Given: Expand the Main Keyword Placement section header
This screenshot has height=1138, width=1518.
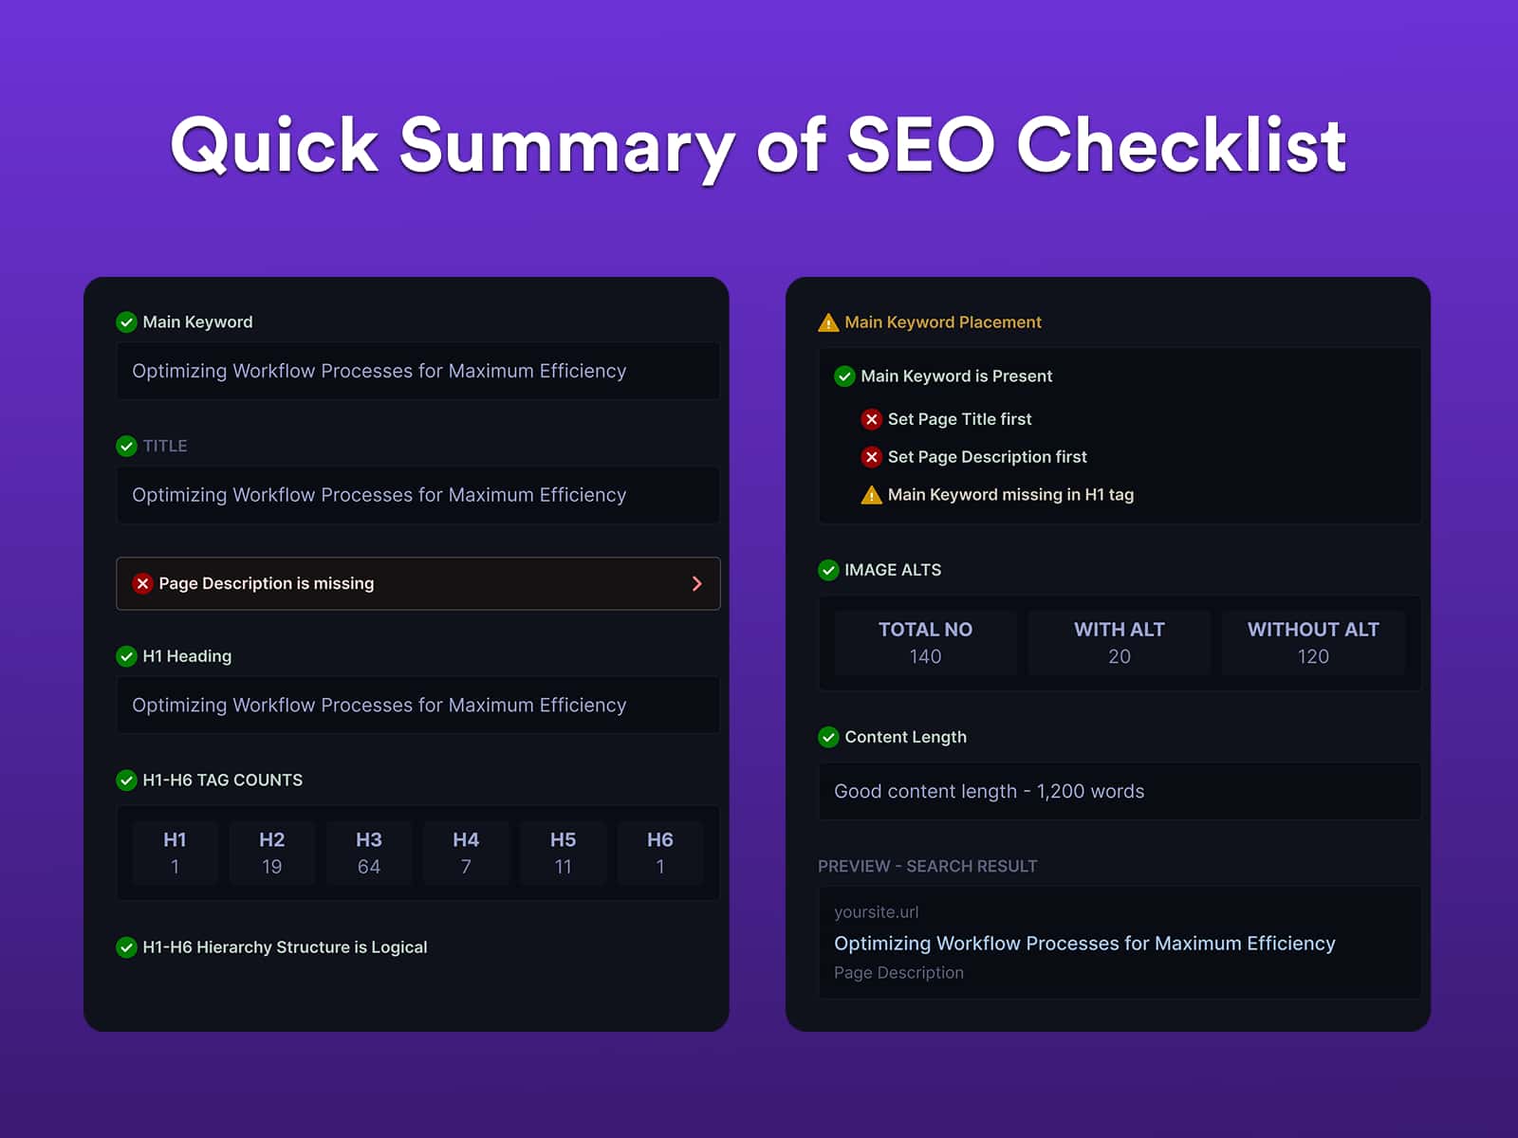Looking at the screenshot, I should point(943,322).
